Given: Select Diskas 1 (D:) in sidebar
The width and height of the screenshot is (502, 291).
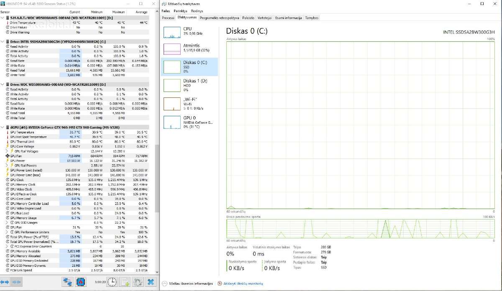Looking at the screenshot, I should 190,85.
